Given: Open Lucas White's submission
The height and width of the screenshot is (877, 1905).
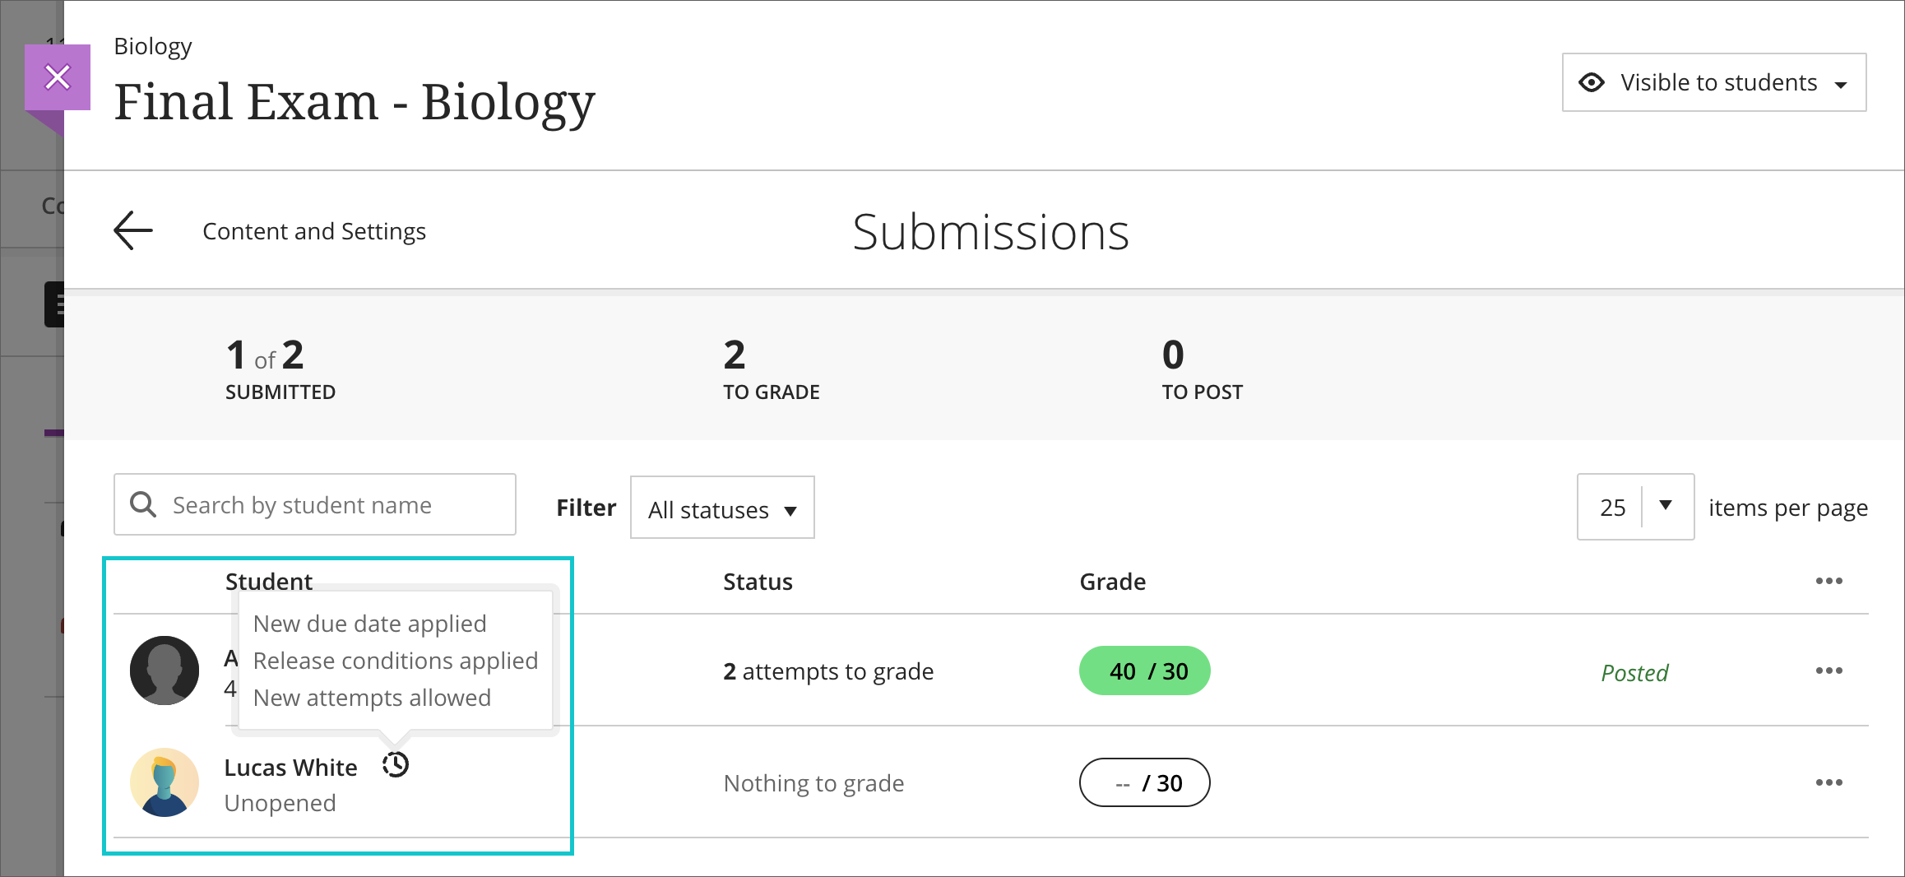Looking at the screenshot, I should pyautogui.click(x=290, y=768).
